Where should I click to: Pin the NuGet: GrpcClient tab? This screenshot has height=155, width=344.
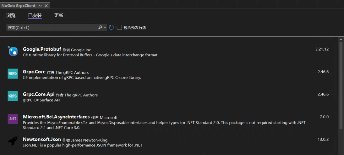40,6
